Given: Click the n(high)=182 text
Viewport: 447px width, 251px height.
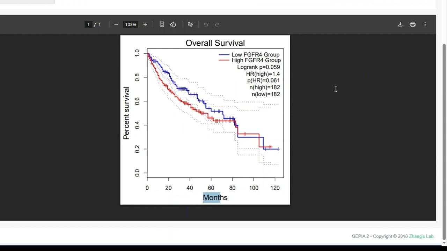Looking at the screenshot, I should click(264, 88).
